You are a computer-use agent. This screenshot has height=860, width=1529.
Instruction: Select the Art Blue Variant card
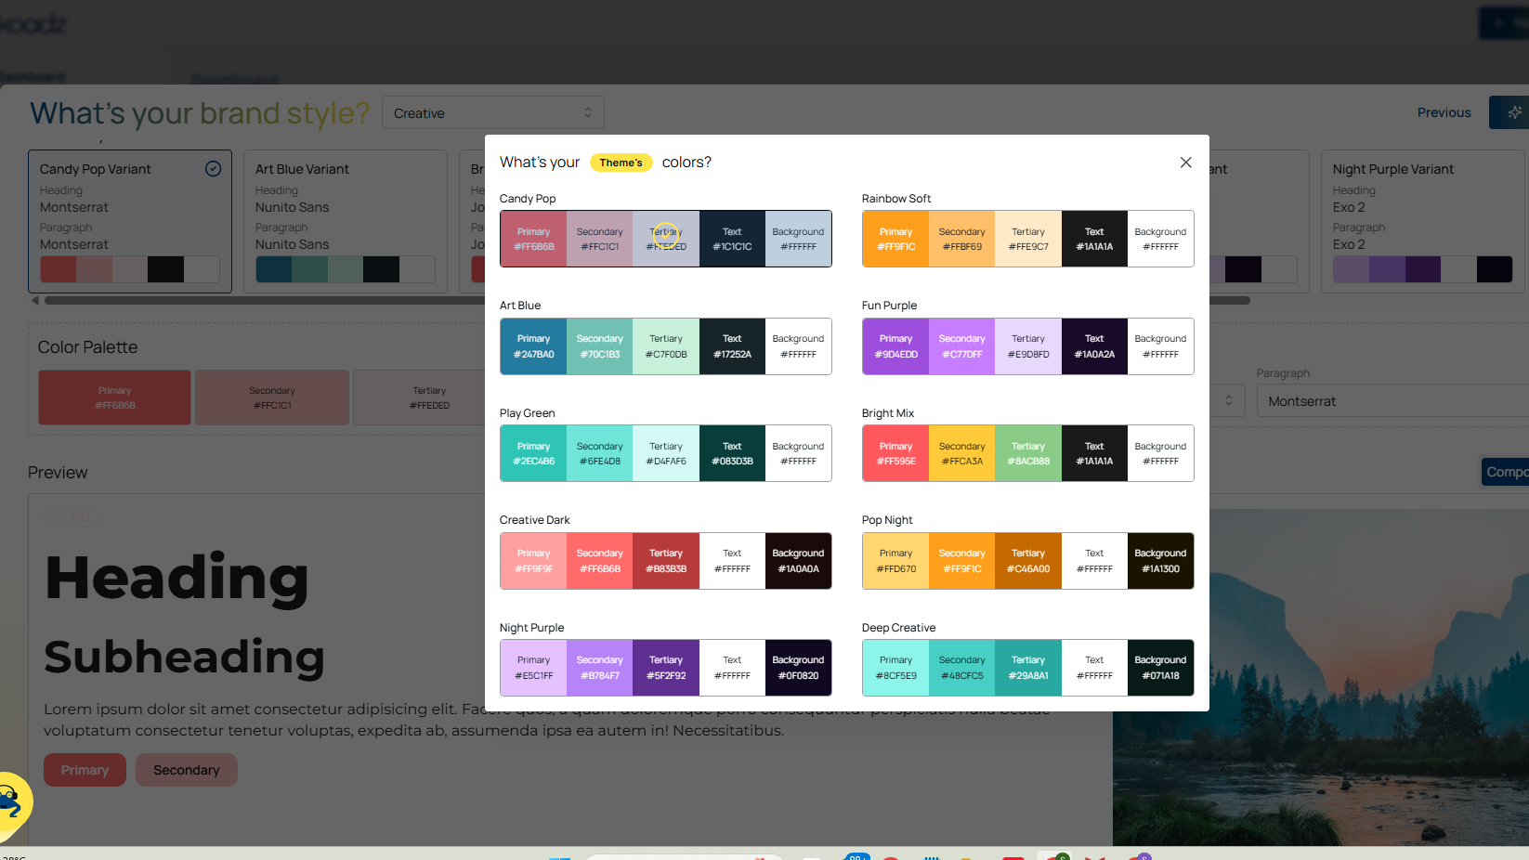(x=345, y=221)
